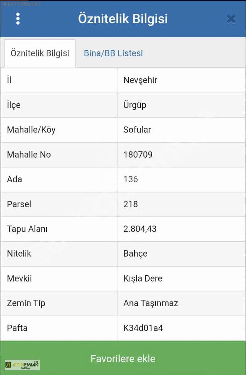246x375 pixels.
Task: Close the Öznitelik Bilgisi panel
Action: point(231,19)
